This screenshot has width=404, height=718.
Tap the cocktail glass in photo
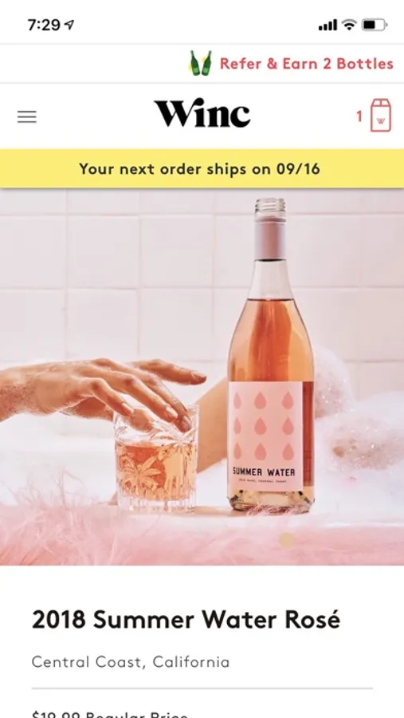tap(156, 460)
